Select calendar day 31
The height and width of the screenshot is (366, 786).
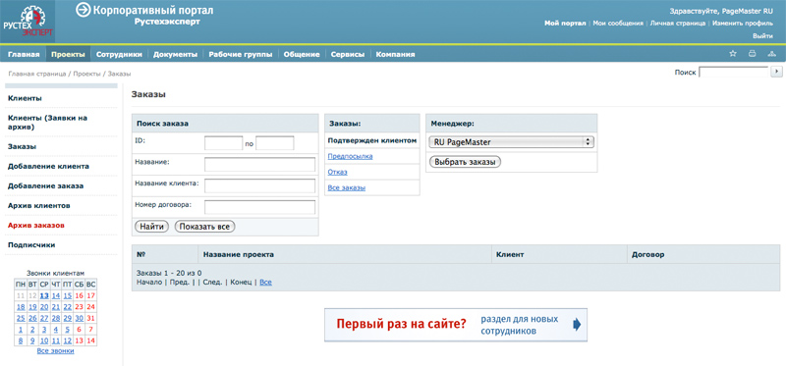pyautogui.click(x=90, y=318)
